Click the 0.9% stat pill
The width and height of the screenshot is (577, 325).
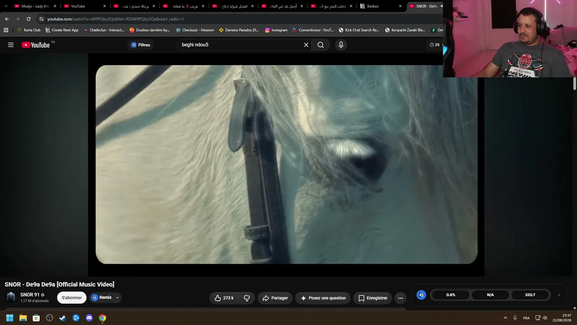451,295
